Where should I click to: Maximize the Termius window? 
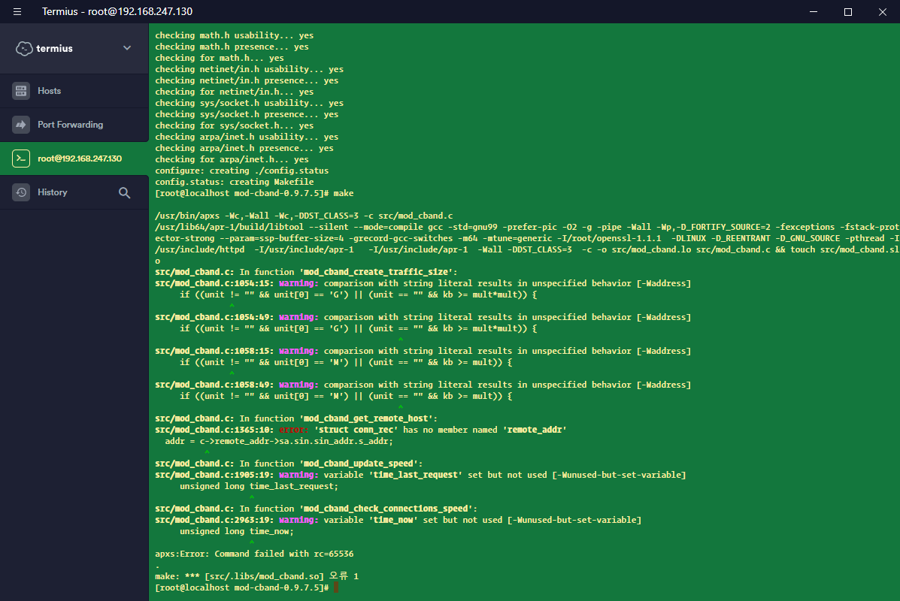pos(847,12)
